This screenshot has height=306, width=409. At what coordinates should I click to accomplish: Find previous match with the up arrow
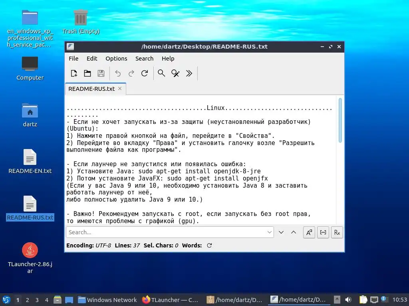pyautogui.click(x=294, y=232)
